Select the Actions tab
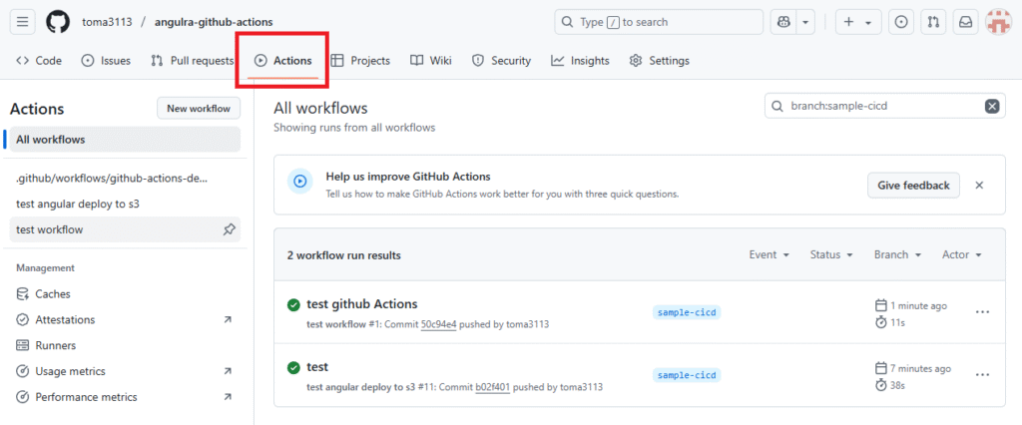 (282, 61)
